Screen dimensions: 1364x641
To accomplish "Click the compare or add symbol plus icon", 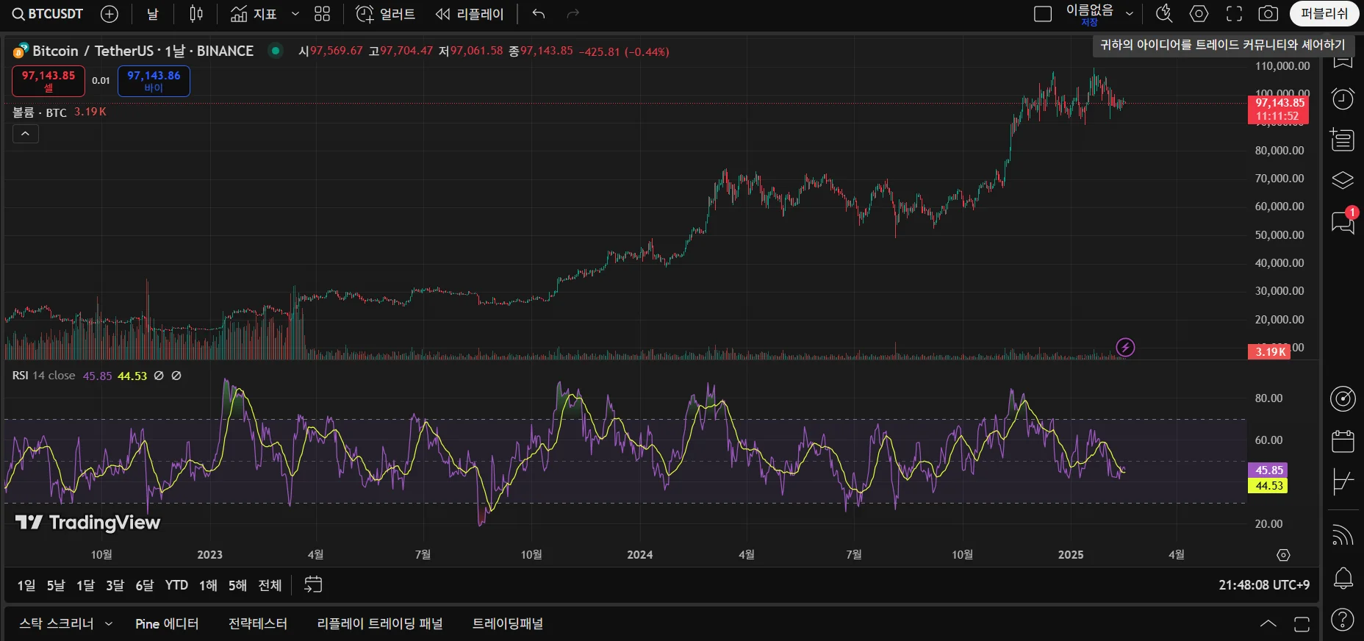I will point(110,14).
